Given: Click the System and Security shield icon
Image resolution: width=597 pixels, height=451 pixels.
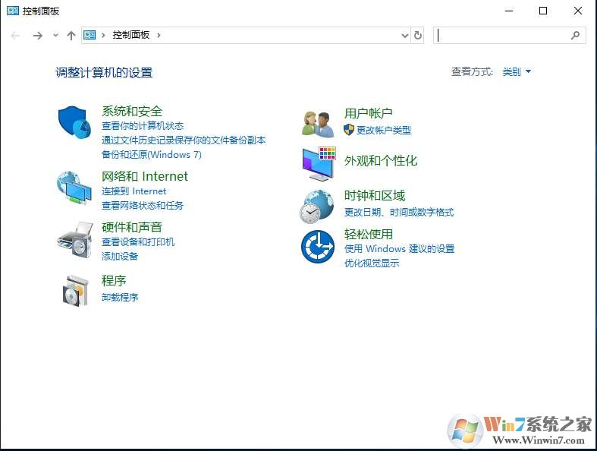Looking at the screenshot, I should pos(74,122).
